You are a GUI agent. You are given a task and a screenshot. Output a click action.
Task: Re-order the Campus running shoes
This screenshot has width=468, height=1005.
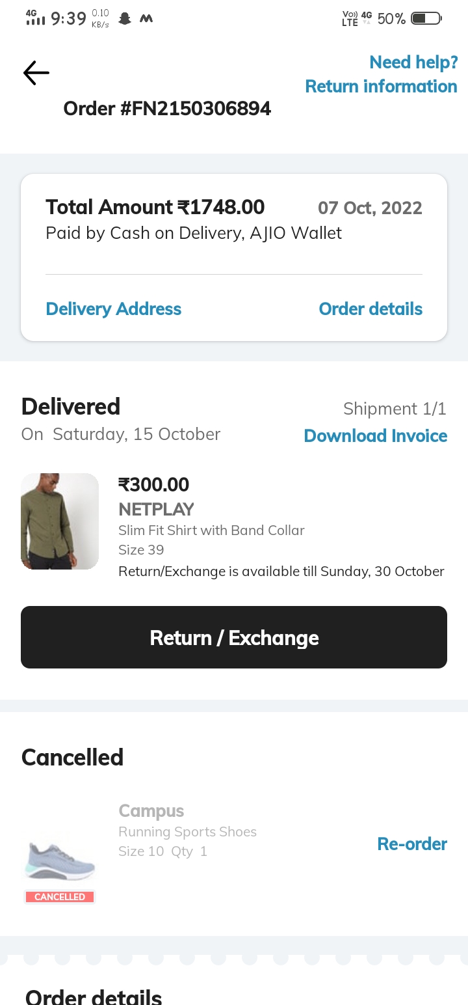[412, 844]
